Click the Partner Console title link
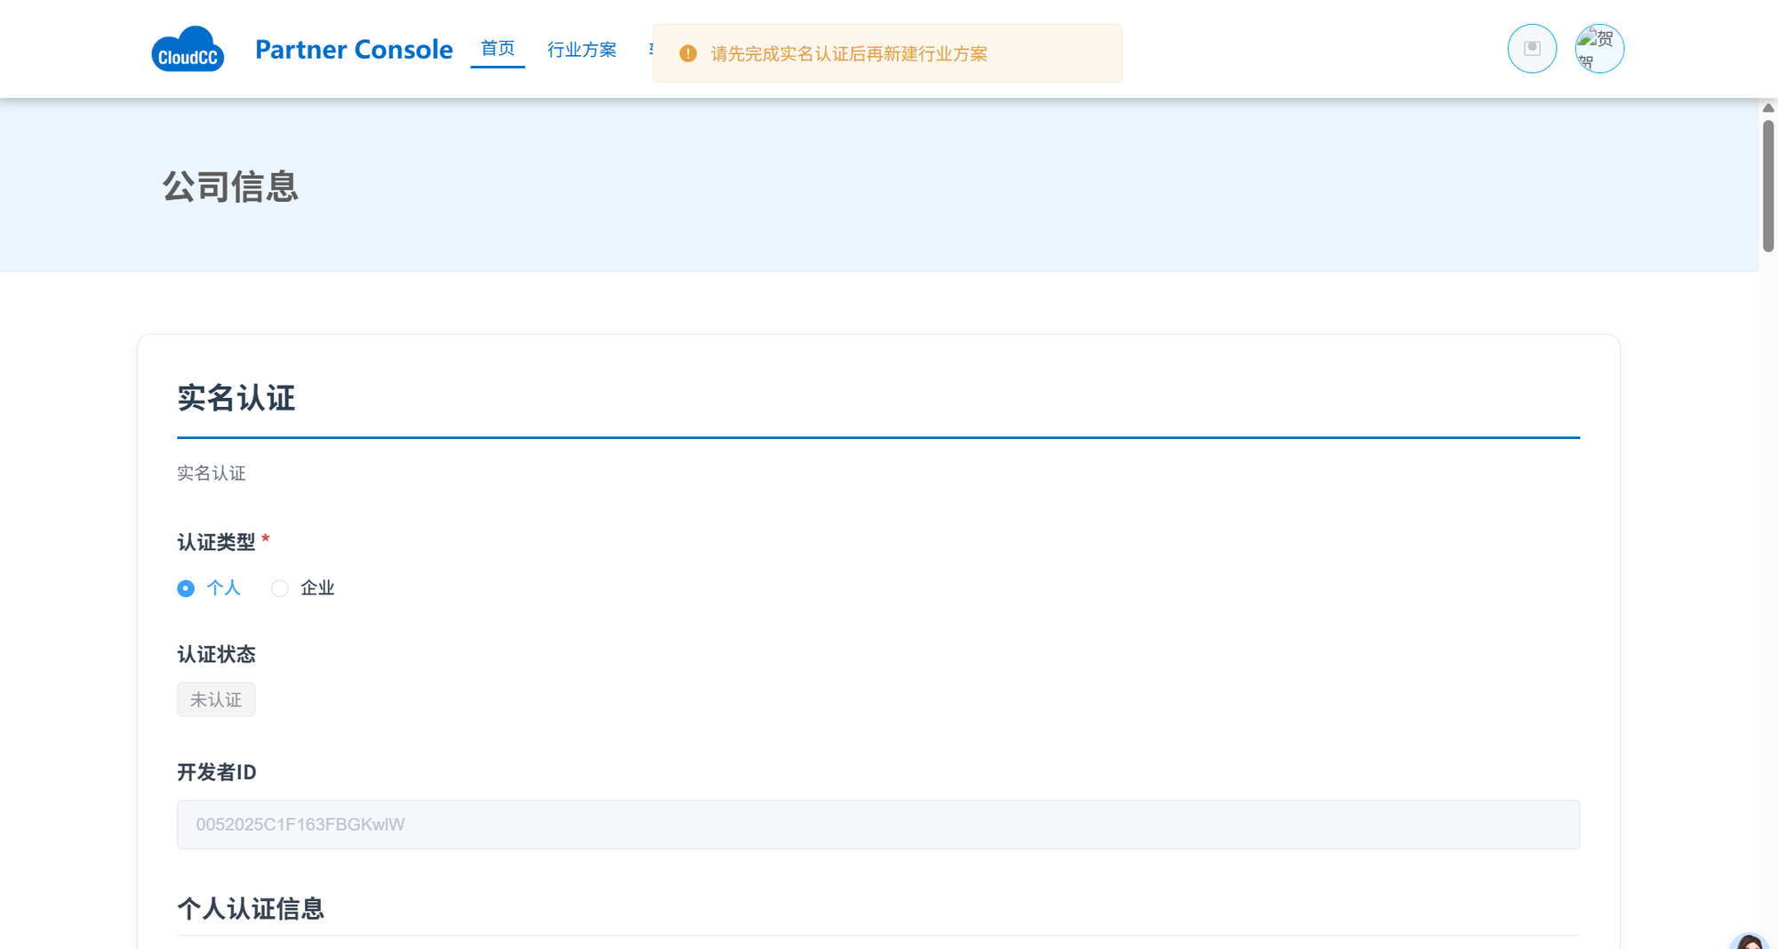 coord(353,49)
